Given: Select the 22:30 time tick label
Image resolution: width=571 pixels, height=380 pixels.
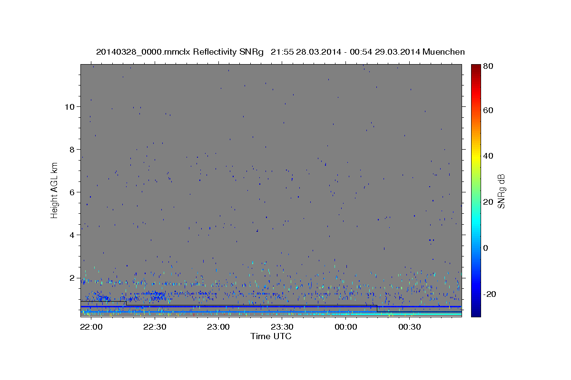Looking at the screenshot, I should (x=155, y=327).
